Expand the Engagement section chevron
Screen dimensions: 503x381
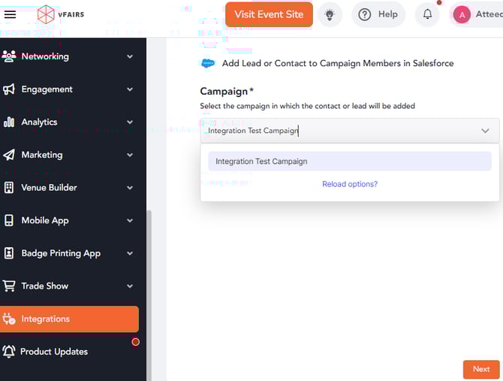(130, 89)
